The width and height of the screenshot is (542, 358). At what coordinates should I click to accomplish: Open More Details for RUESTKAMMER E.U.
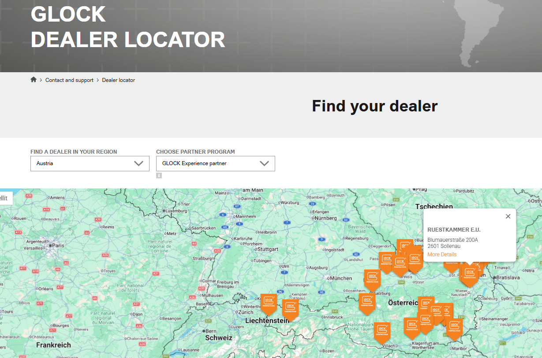[x=442, y=255]
